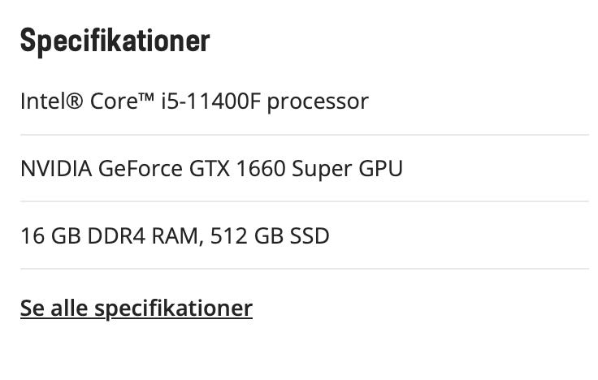Viewport: 598px width, 380px height.
Task: Click the 'GTX' text in the GPU row
Action: [x=210, y=169]
